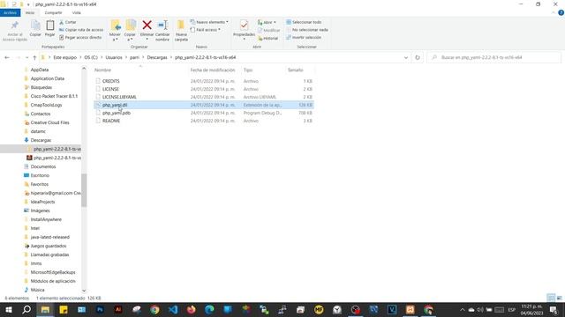Click the navigation pane scrollbar down arrow
The image size is (565, 317).
coord(84,291)
